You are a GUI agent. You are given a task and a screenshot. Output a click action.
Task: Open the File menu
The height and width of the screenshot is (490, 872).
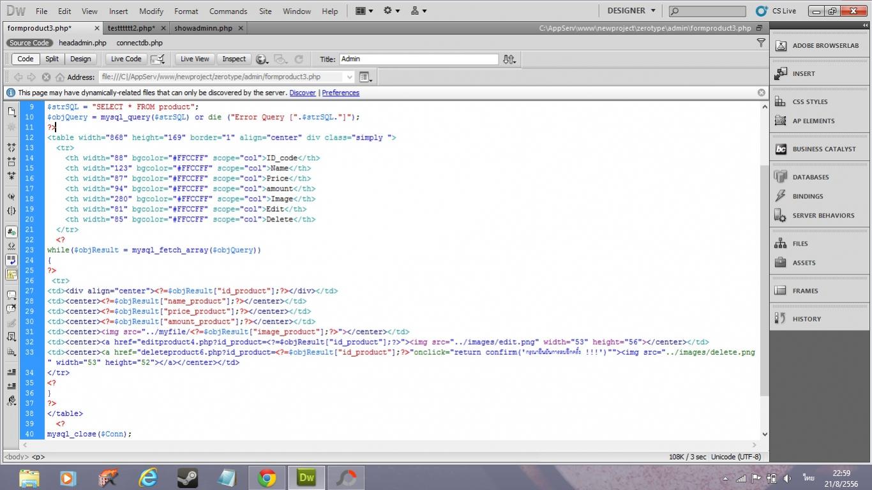(x=41, y=11)
